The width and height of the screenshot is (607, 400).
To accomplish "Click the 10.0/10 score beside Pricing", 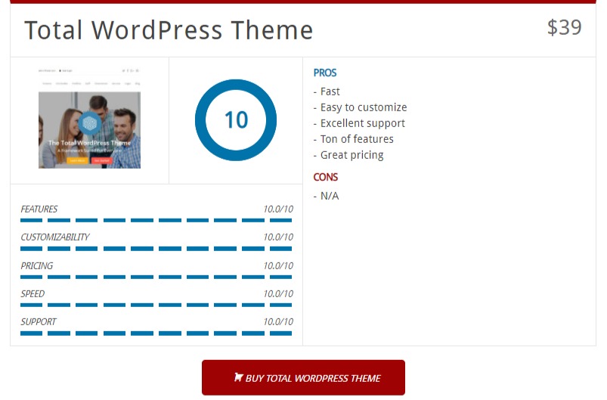I will [278, 265].
